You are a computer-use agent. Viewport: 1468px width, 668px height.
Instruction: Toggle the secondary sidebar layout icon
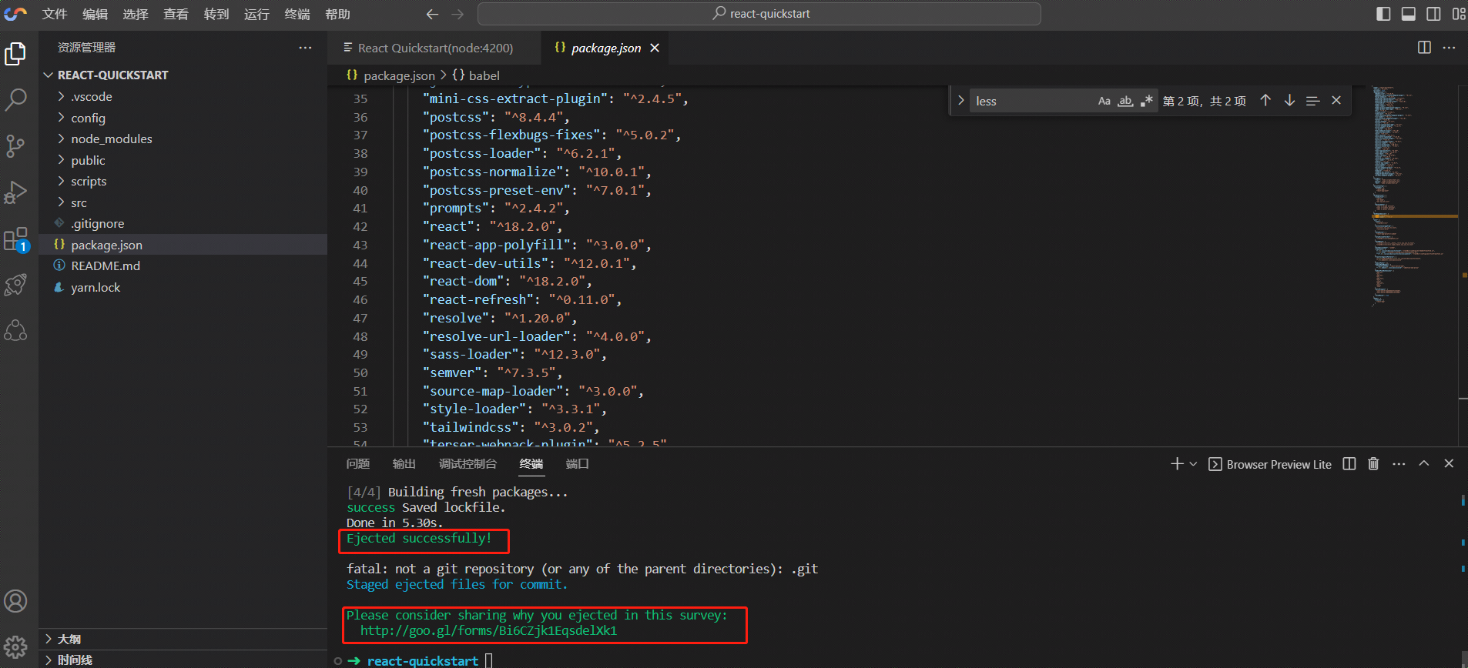point(1433,14)
